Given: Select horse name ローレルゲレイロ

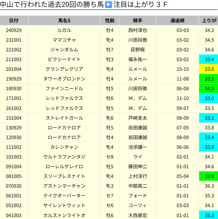Looking at the screenshot, I should tap(64, 166).
